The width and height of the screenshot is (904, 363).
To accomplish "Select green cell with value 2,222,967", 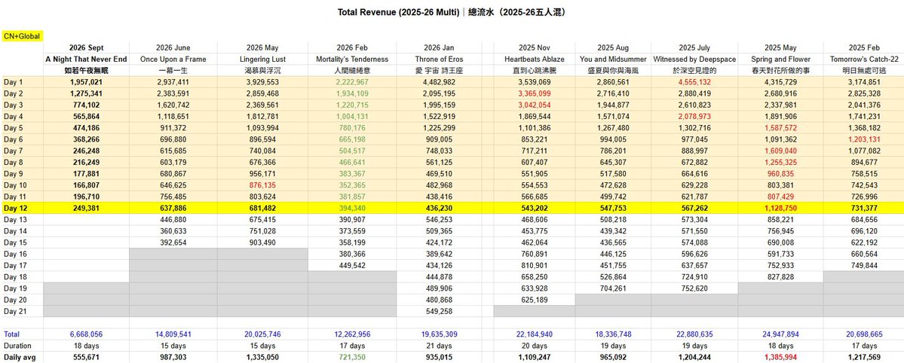I will tap(351, 82).
